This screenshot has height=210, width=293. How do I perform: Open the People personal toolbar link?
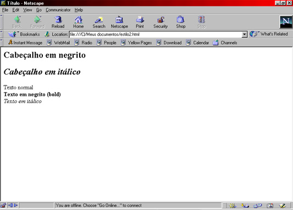tap(107, 43)
